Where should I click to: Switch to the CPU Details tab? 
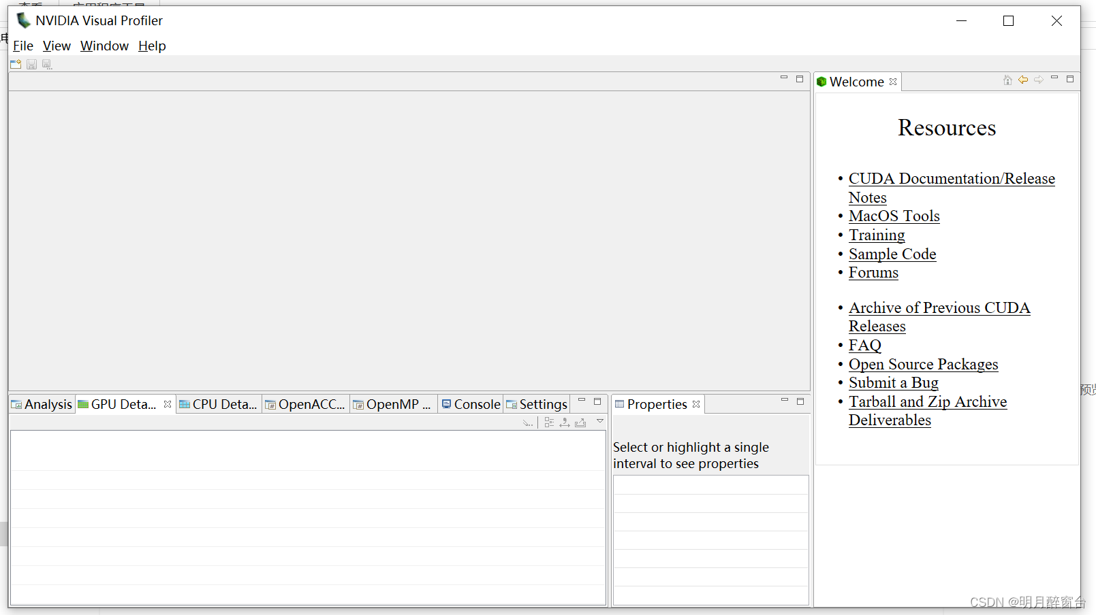[219, 404]
